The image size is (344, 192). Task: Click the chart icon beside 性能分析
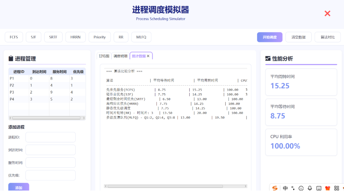(268, 58)
